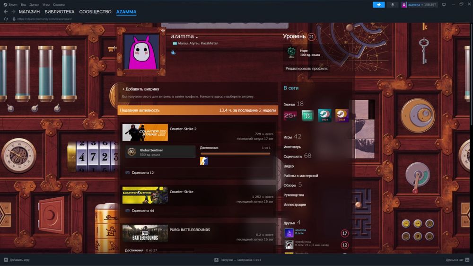The height and width of the screenshot is (266, 473).
Task: Click the Значки 18 badges link
Action: tap(294, 104)
